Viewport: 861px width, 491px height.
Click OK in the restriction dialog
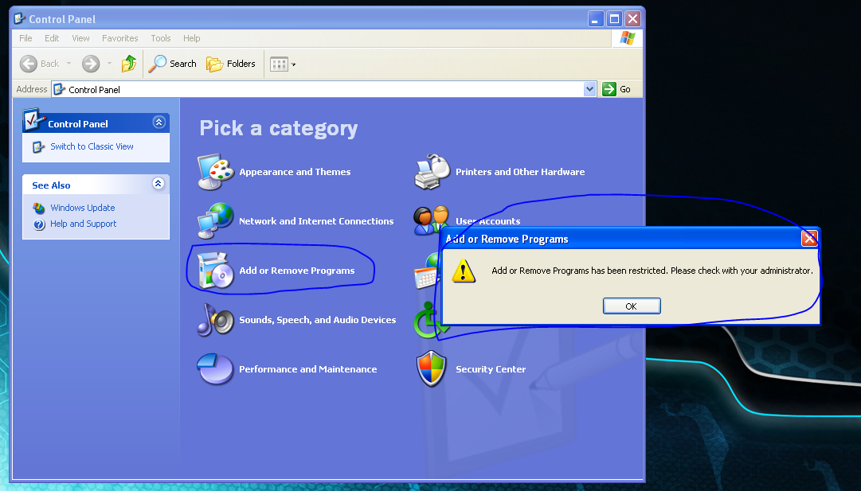[632, 306]
